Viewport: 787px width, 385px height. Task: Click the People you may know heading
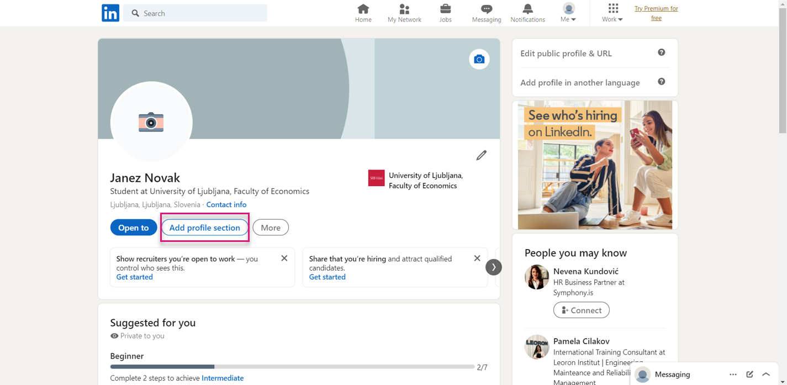pyautogui.click(x=575, y=253)
